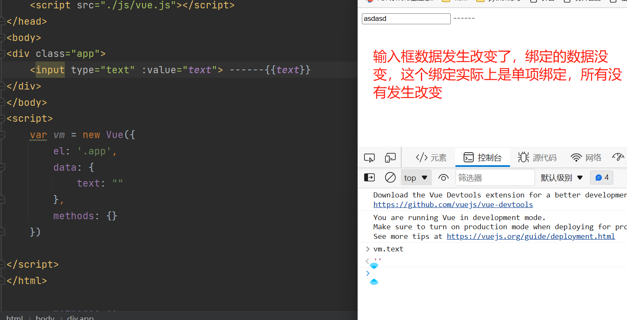This screenshot has height=320, width=627.
Task: Select body in the editor breadcrumb bar
Action: (45, 317)
